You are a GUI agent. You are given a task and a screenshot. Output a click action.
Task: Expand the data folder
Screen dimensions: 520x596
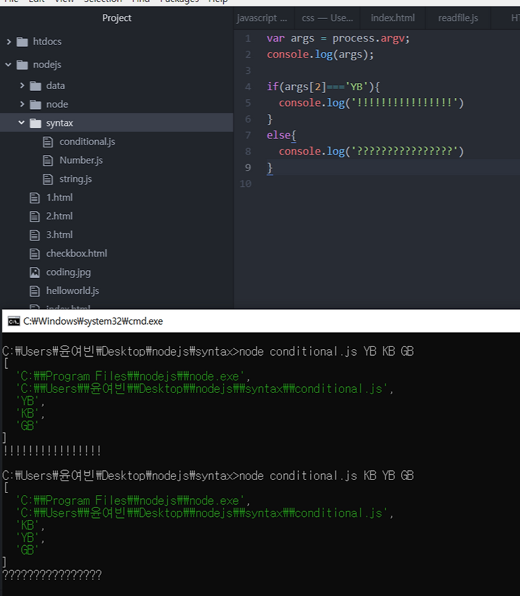click(x=22, y=85)
